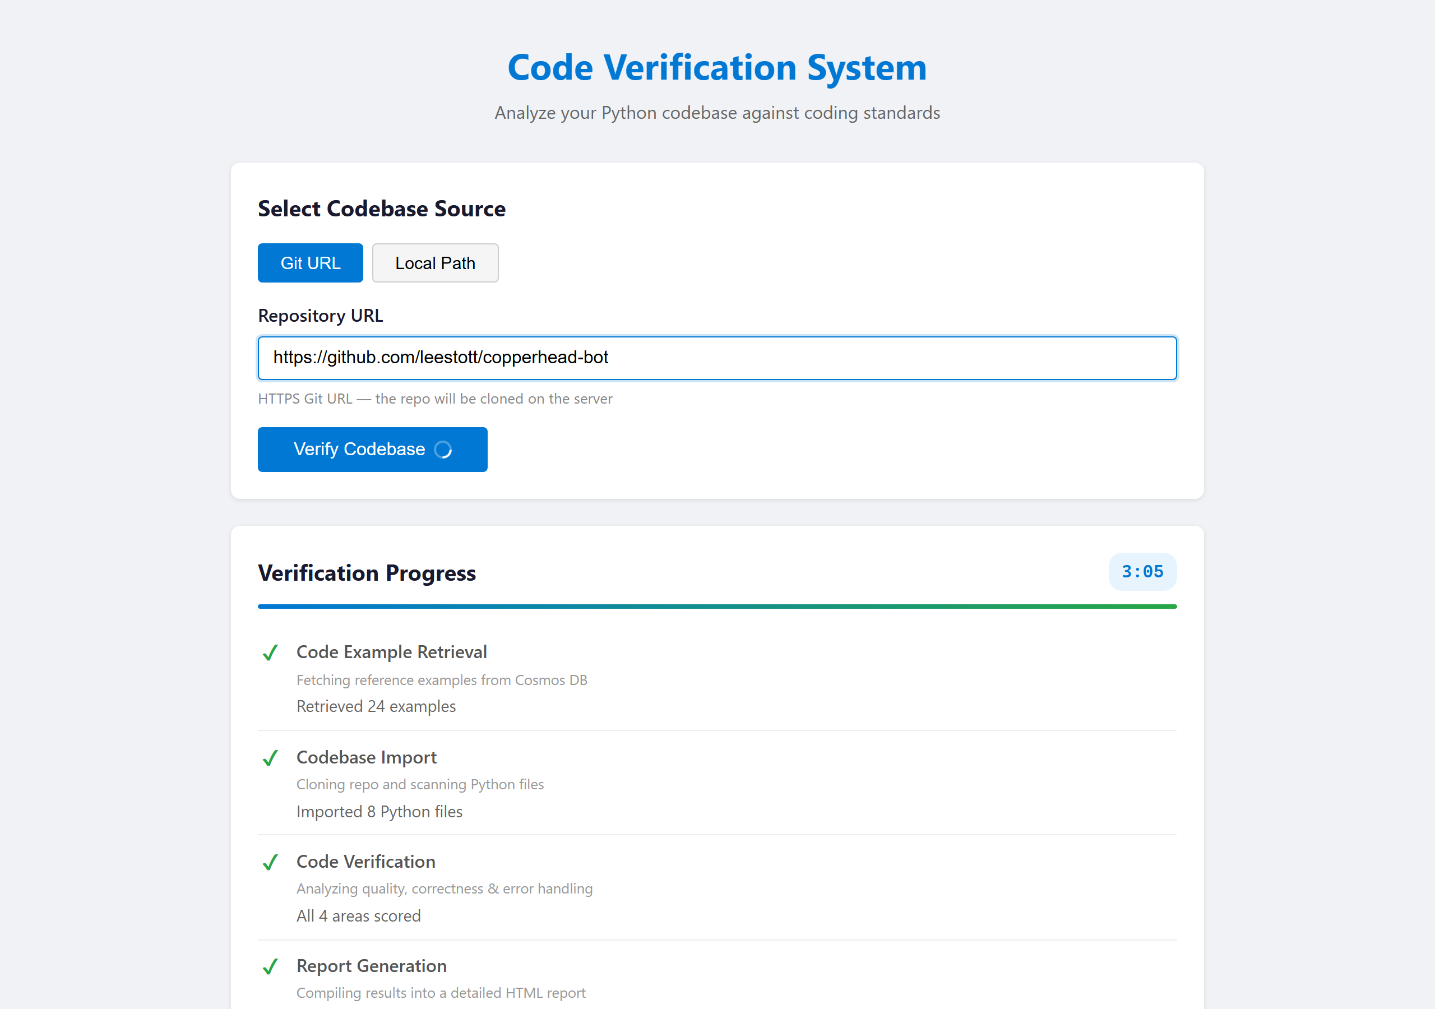The width and height of the screenshot is (1435, 1009).
Task: Click the green progress bar
Action: point(717,605)
